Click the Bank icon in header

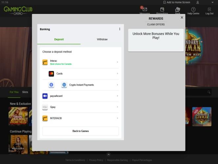(178, 9)
